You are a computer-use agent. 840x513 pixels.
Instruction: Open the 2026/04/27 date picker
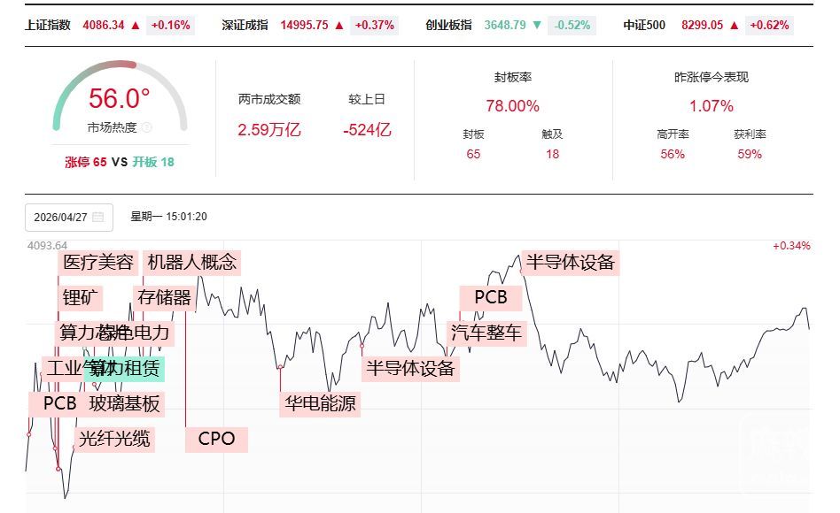coord(60,217)
